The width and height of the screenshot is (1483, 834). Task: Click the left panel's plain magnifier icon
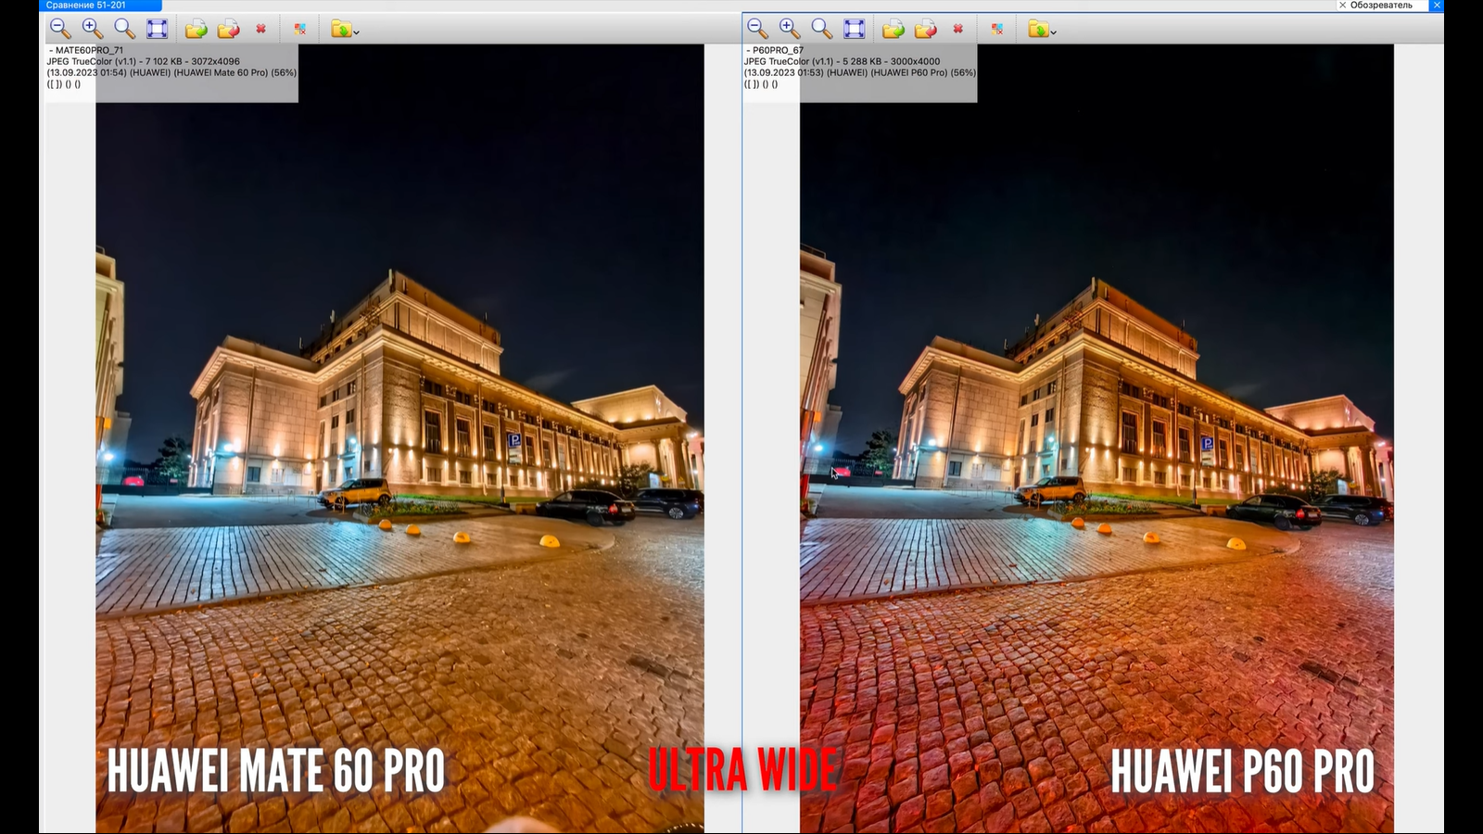click(124, 29)
